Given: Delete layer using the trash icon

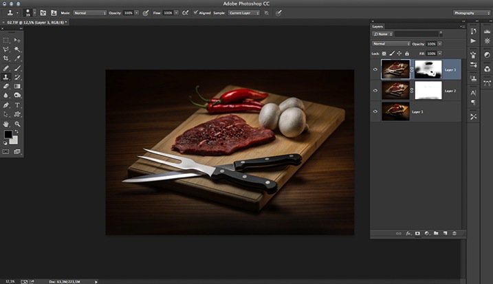Looking at the screenshot, I should click(454, 234).
